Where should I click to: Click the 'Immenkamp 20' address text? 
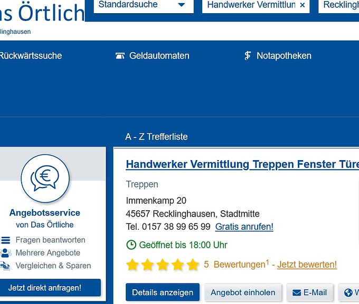click(x=156, y=201)
